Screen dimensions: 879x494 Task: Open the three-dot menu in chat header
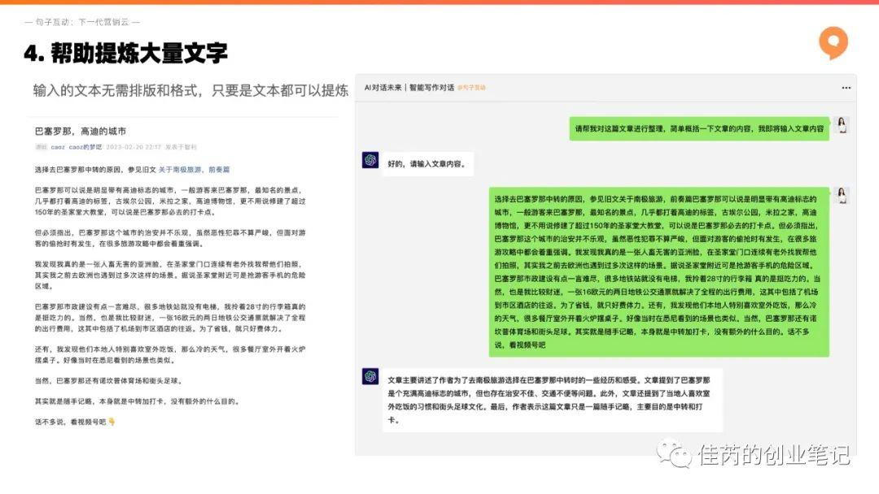coord(846,88)
